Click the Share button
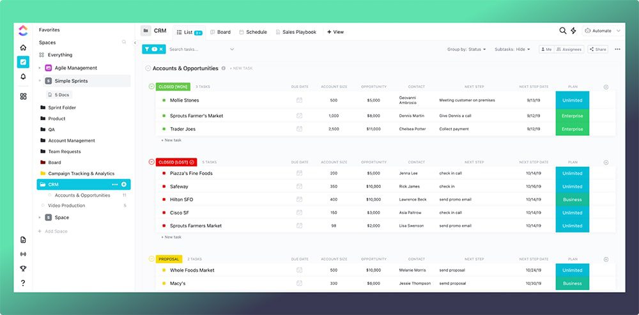Image resolution: width=639 pixels, height=315 pixels. (x=598, y=49)
